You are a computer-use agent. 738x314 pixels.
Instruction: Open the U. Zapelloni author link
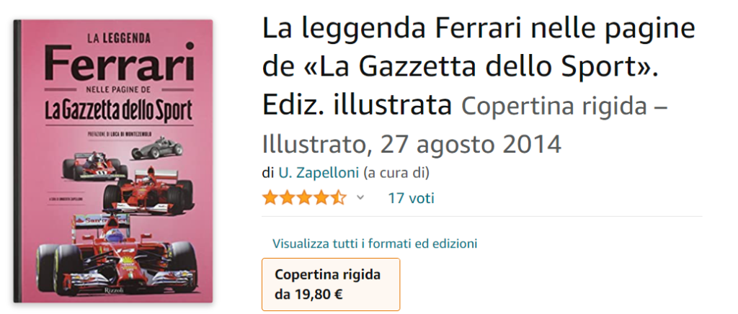(319, 173)
